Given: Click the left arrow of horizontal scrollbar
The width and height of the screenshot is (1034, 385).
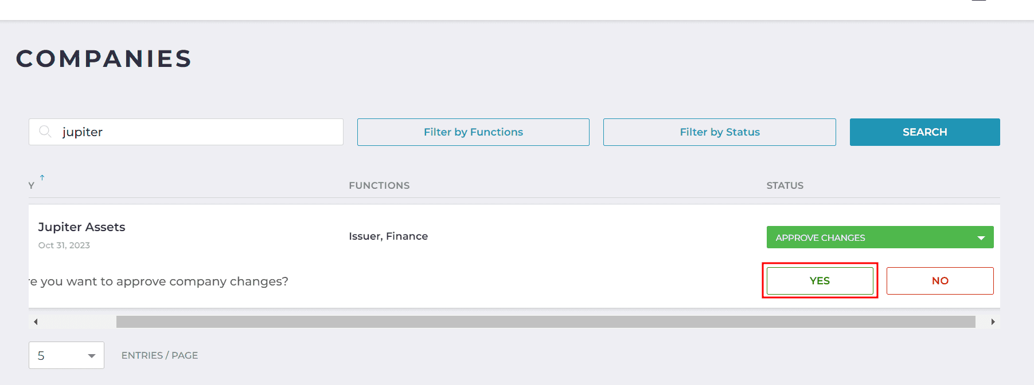Looking at the screenshot, I should [36, 322].
